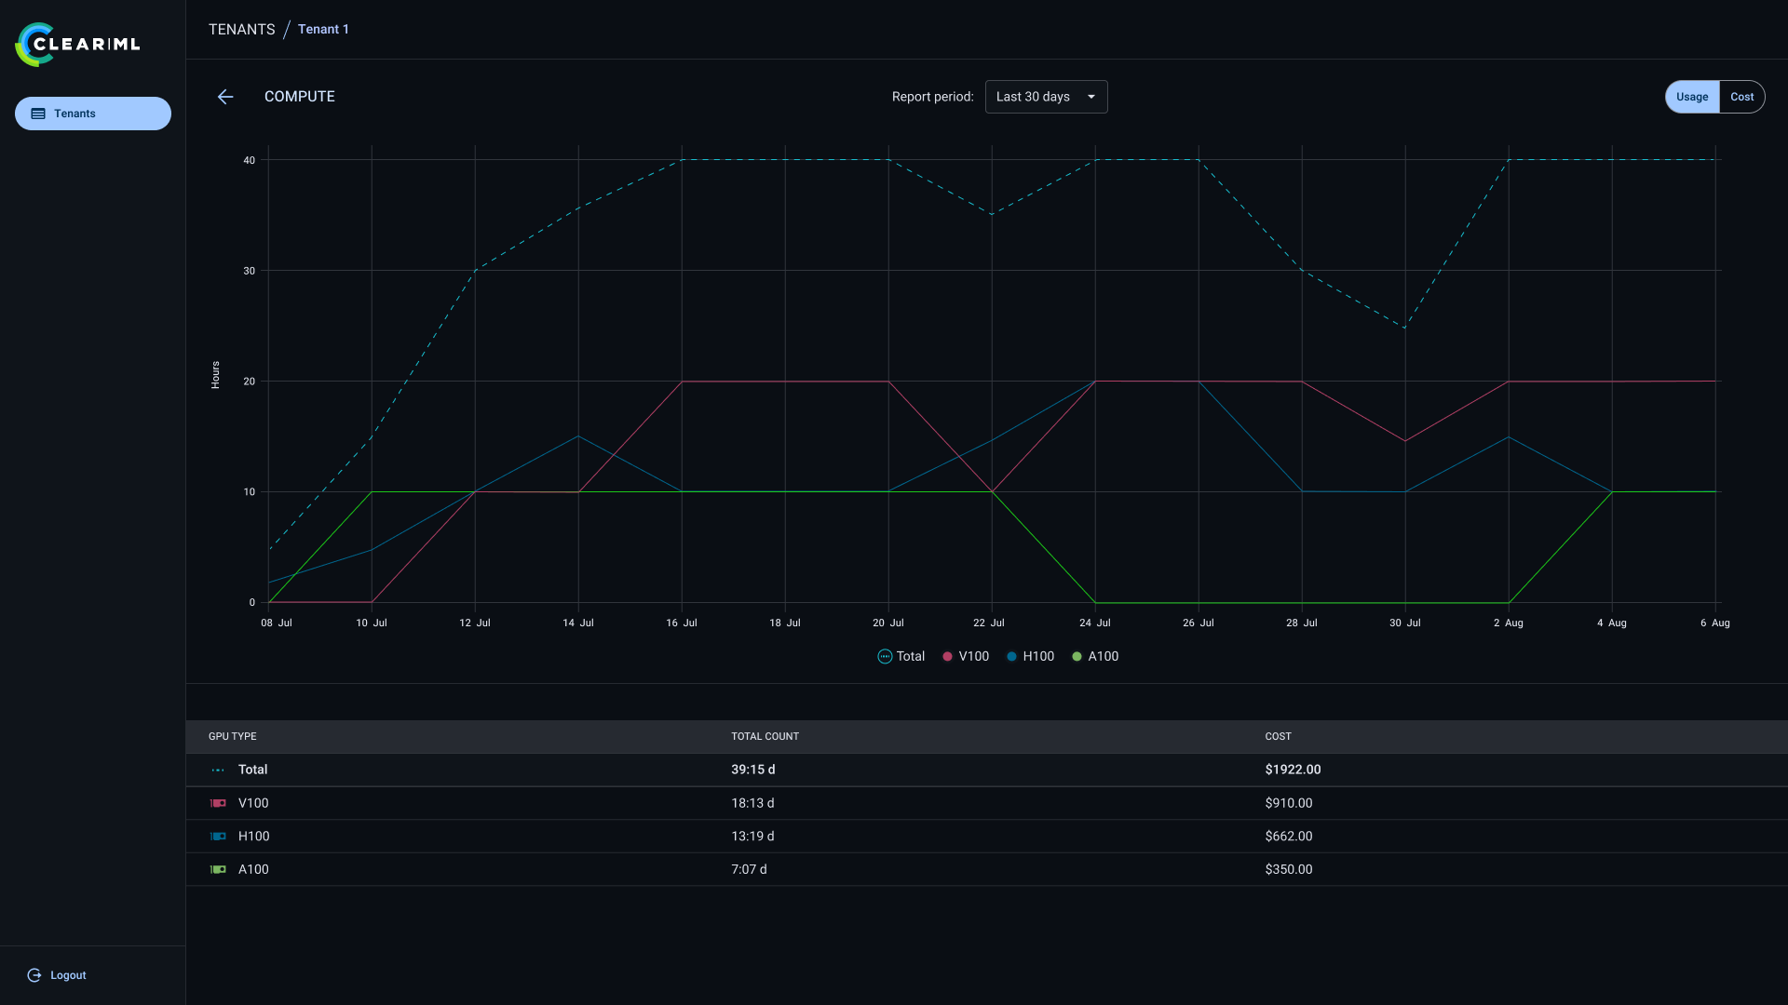Click the V100 GPU icon in table
Image resolution: width=1788 pixels, height=1005 pixels.
[x=218, y=803]
